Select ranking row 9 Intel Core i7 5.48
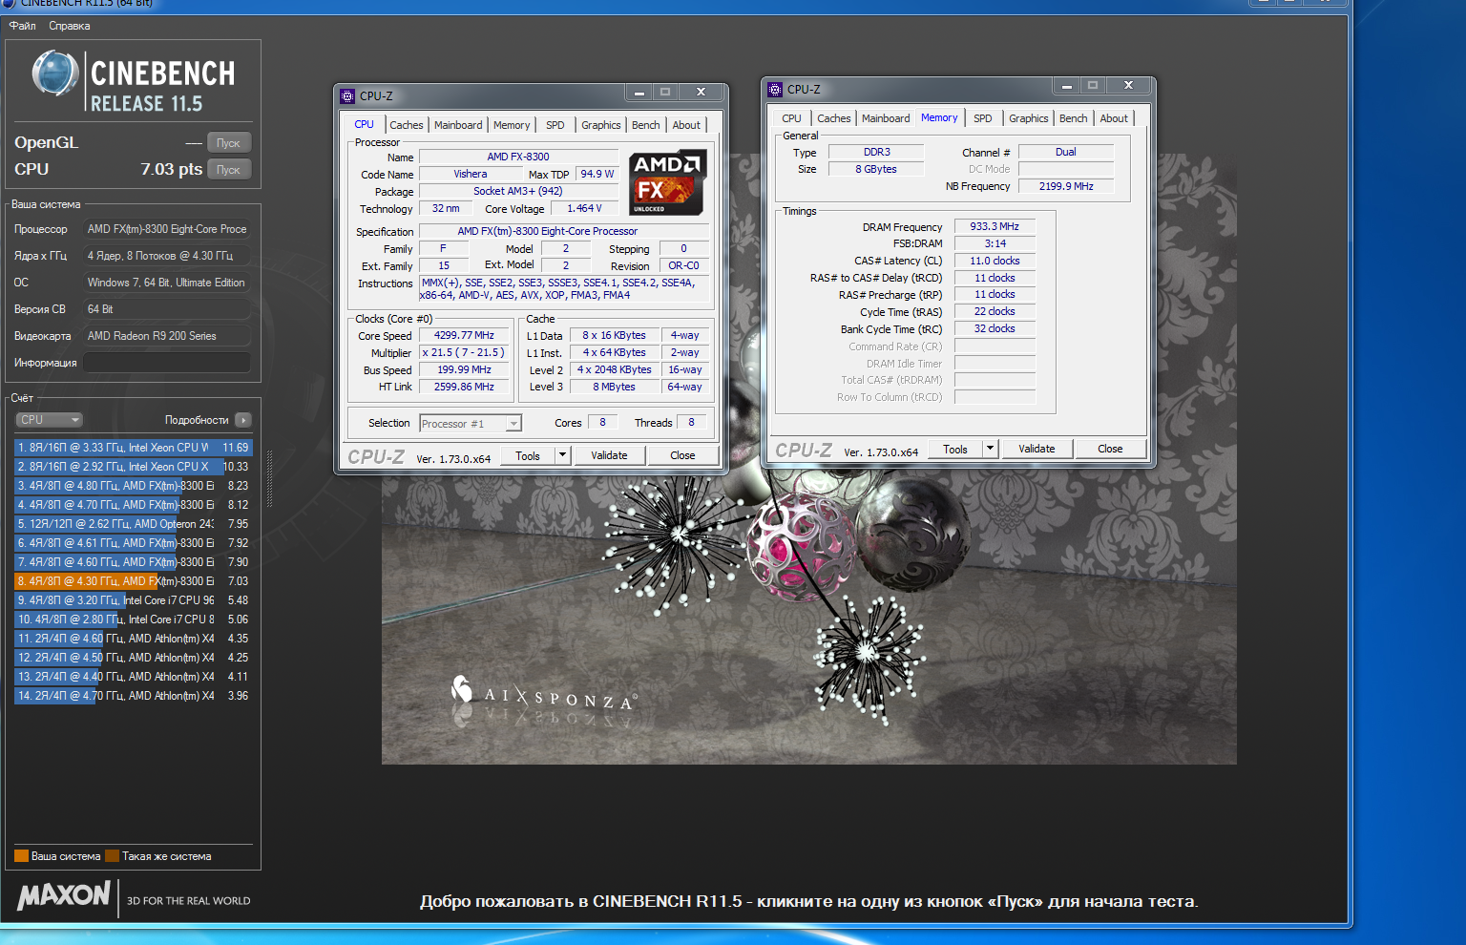The width and height of the screenshot is (1466, 945). click(133, 600)
